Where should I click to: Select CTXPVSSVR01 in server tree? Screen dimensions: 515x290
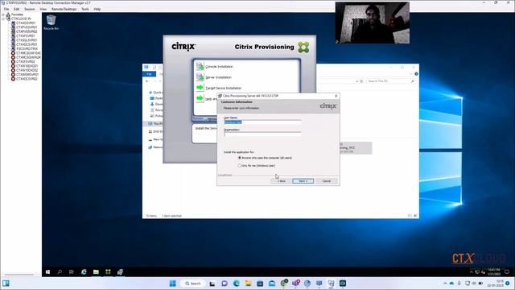(27, 27)
